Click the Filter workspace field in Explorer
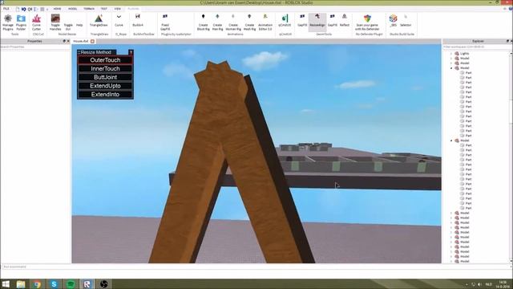The image size is (513, 289). pos(476,47)
